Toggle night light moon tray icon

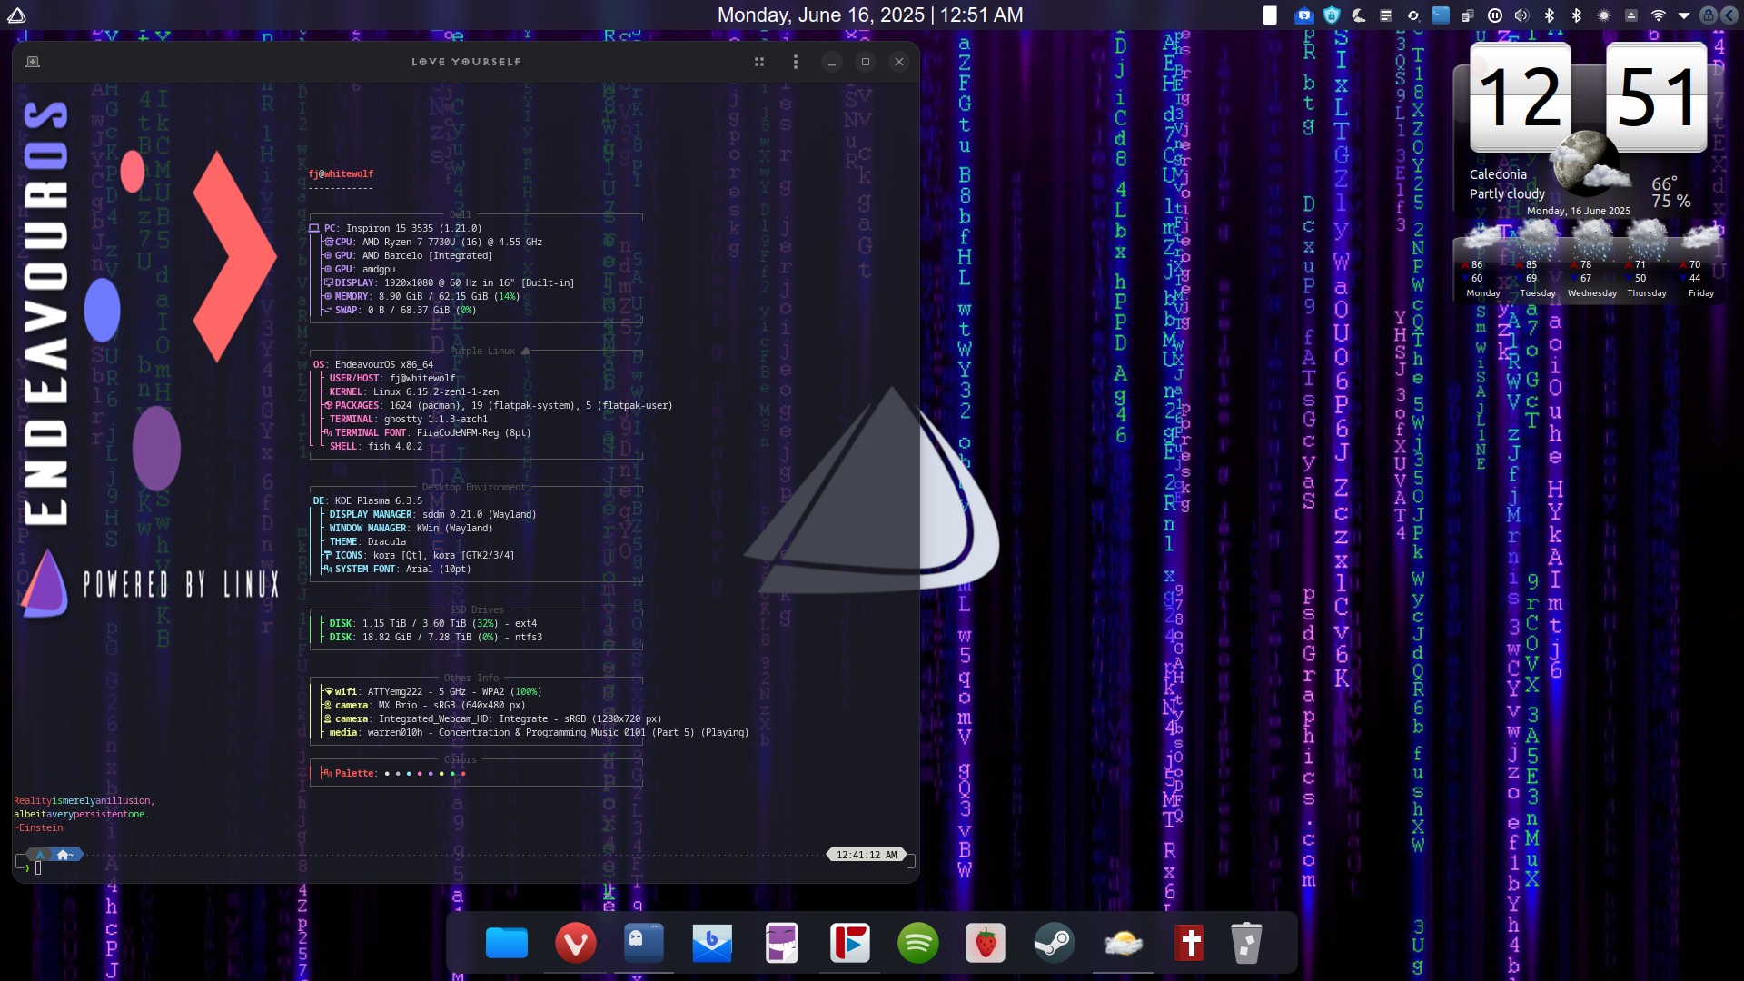click(x=1359, y=15)
